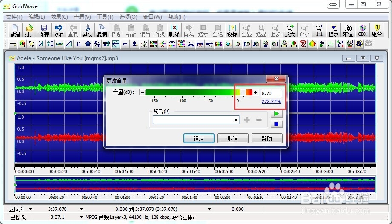Click the 打开 (Open) toolbar icon

click(29, 31)
